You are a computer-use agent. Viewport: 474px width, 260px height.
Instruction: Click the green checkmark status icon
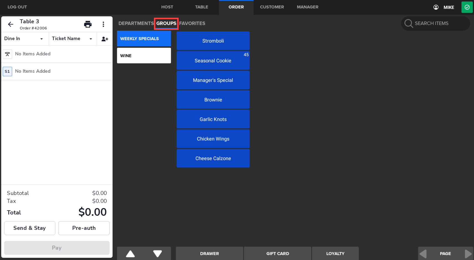467,7
